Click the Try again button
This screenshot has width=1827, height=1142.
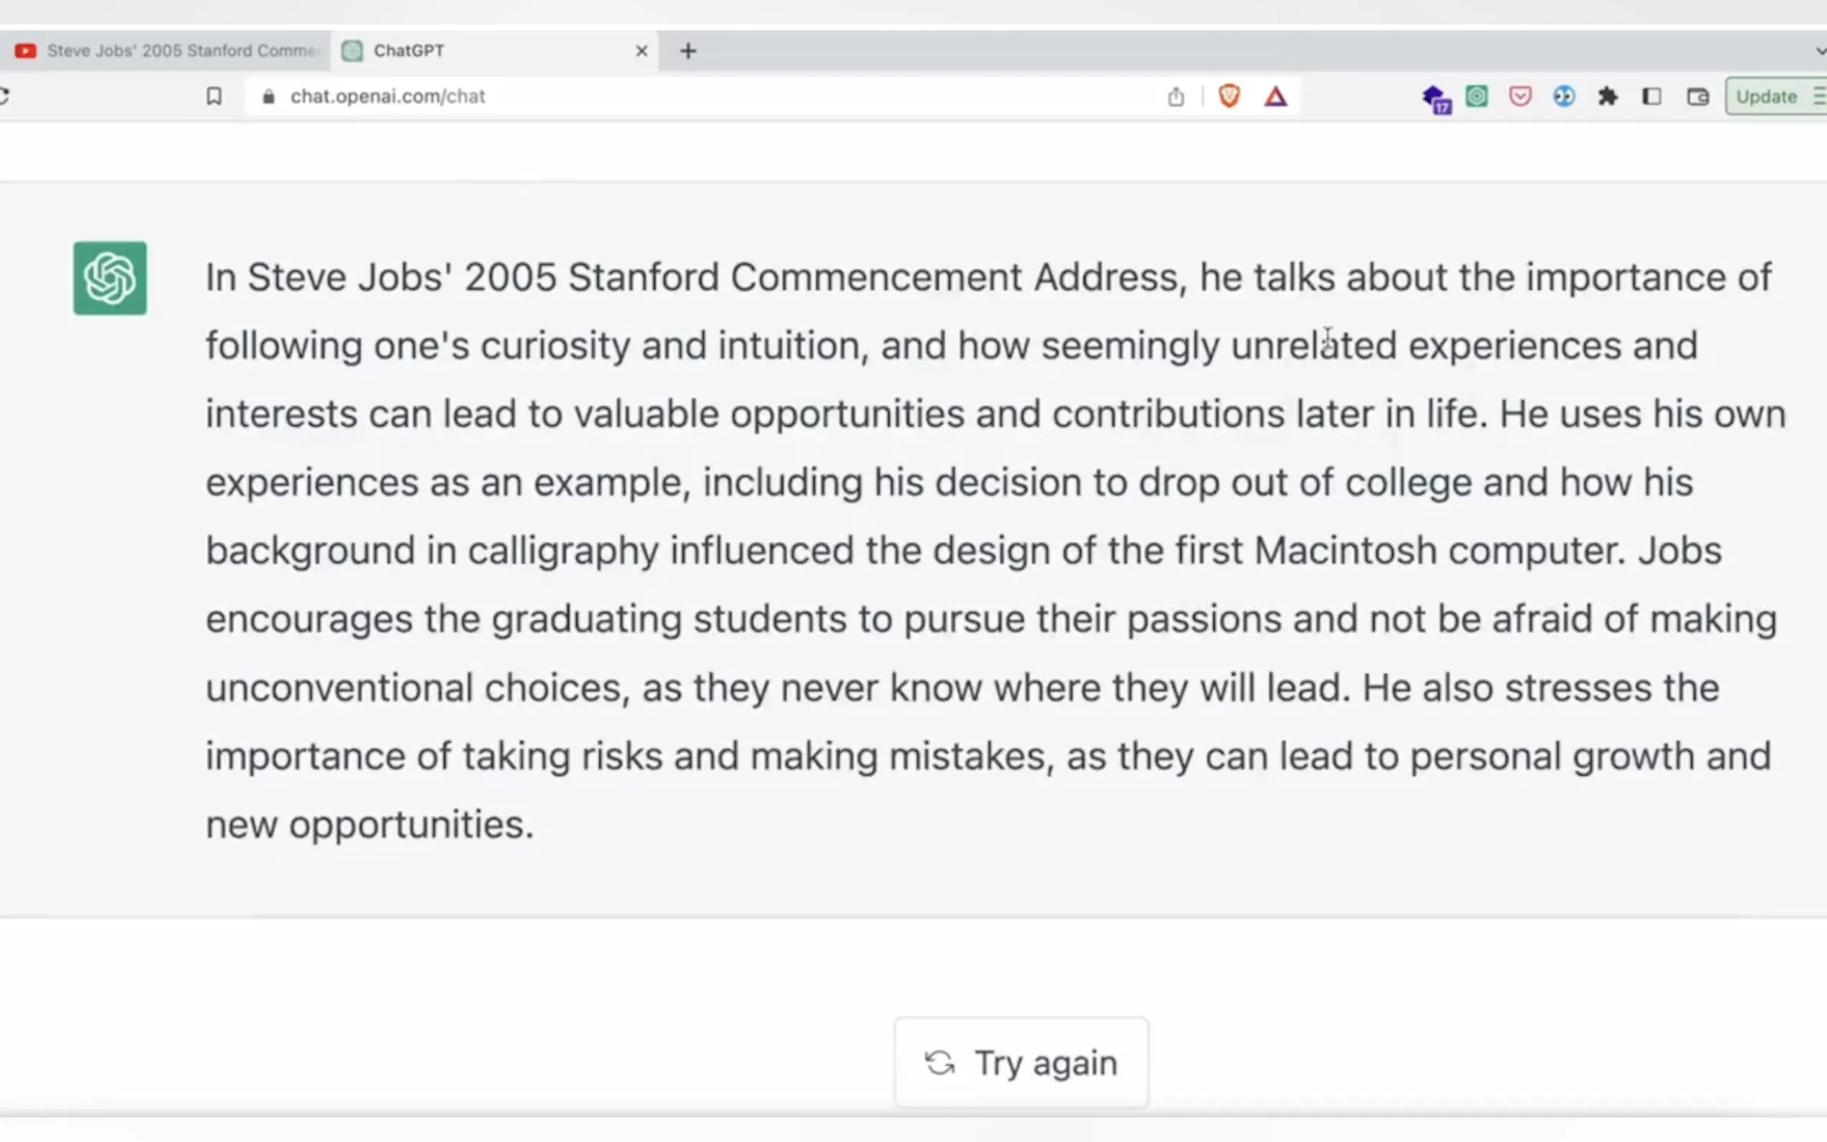tap(1021, 1062)
